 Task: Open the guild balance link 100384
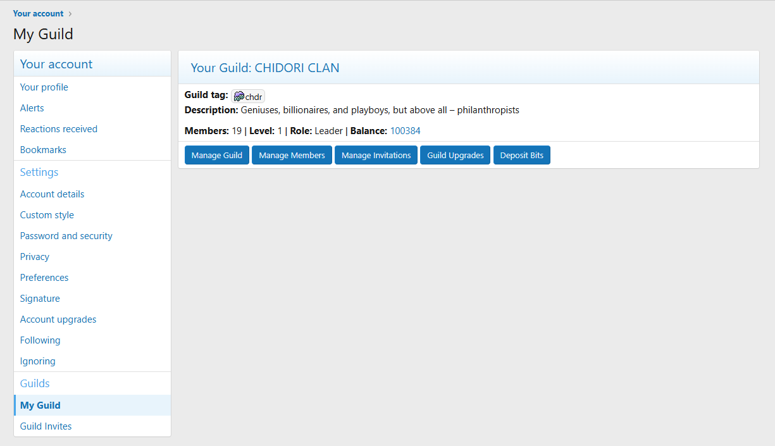(405, 131)
